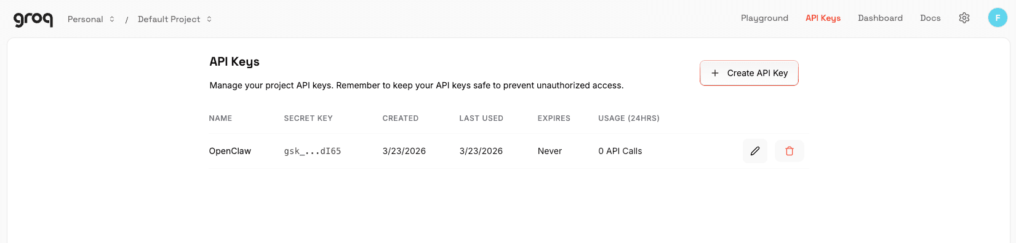Image resolution: width=1016 pixels, height=243 pixels.
Task: Click the API Keys page heading
Action: point(234,62)
